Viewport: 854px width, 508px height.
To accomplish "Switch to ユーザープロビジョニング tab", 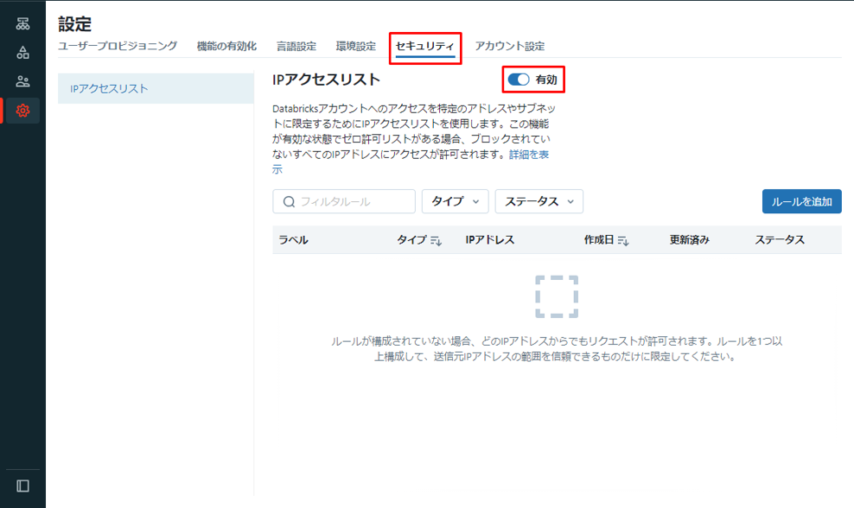I will [x=118, y=47].
